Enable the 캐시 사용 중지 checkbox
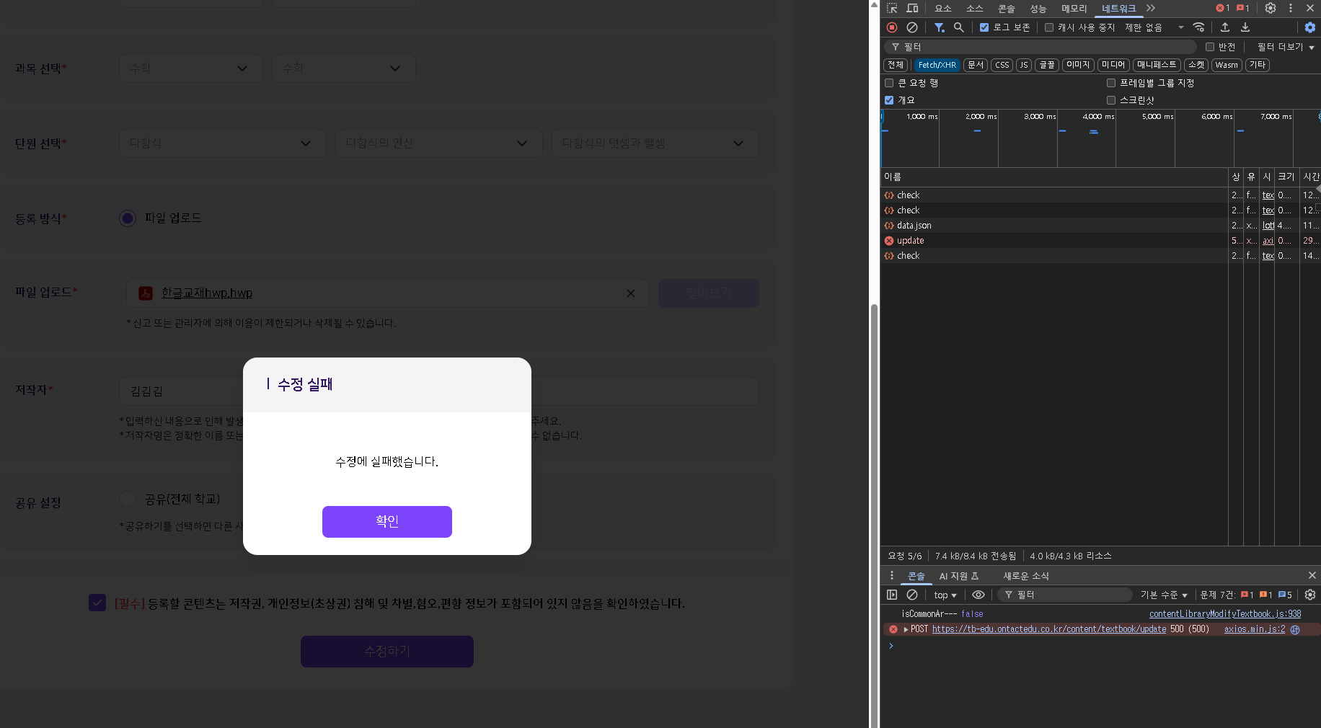Screen dimensions: 1321x728 coord(1049,27)
